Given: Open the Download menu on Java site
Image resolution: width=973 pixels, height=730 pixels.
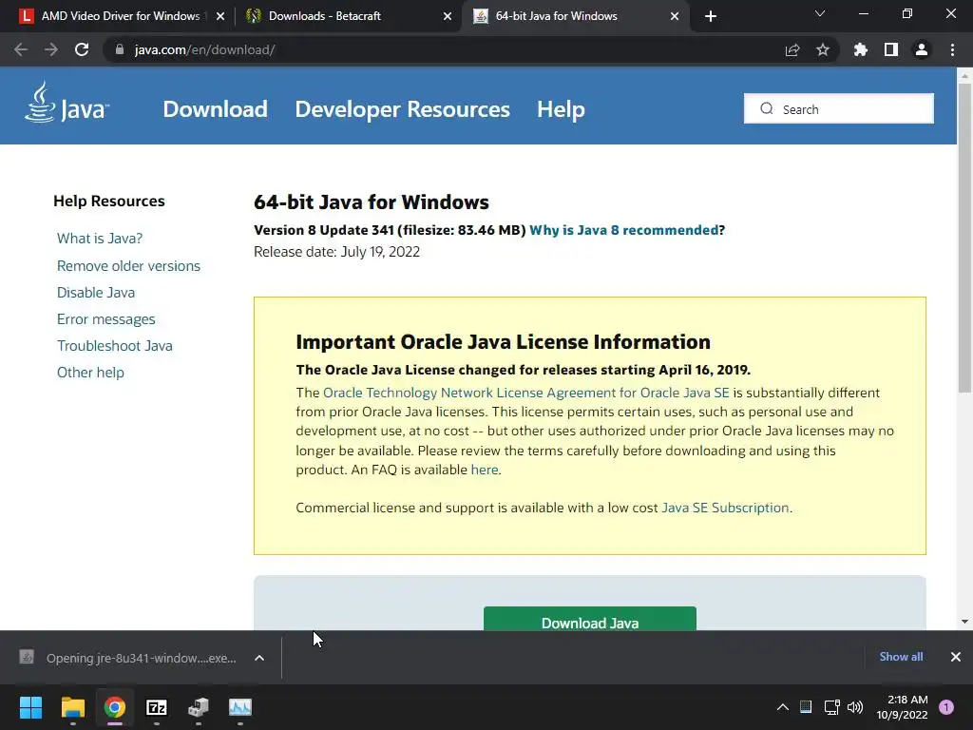Looking at the screenshot, I should (216, 109).
